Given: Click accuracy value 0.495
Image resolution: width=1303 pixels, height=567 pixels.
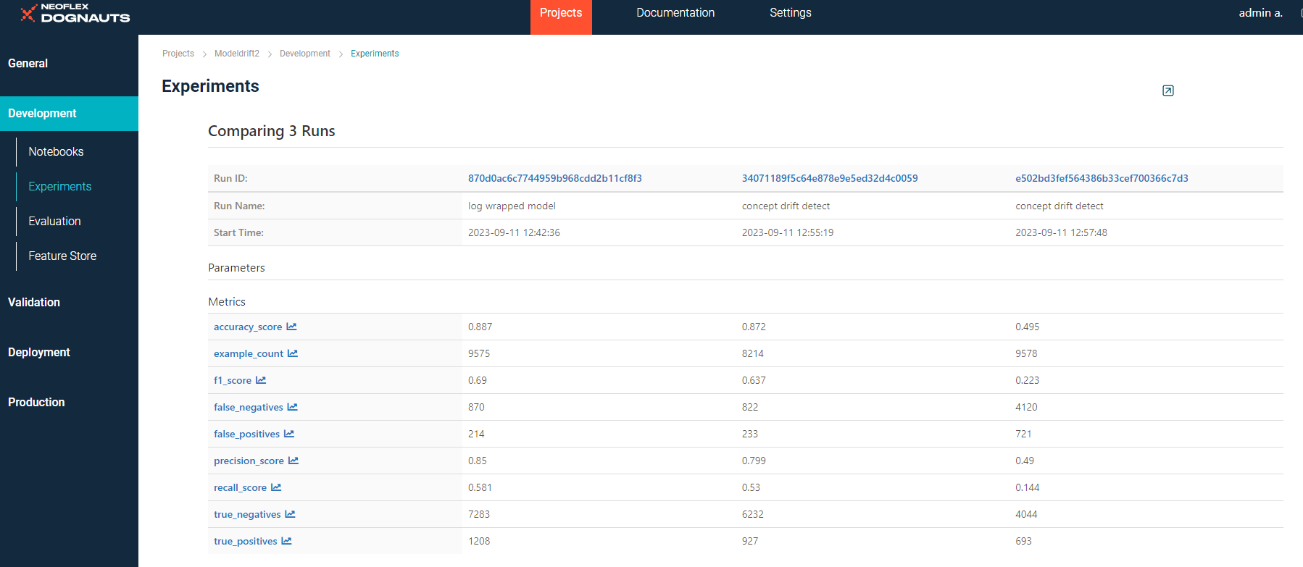Looking at the screenshot, I should pos(1027,327).
